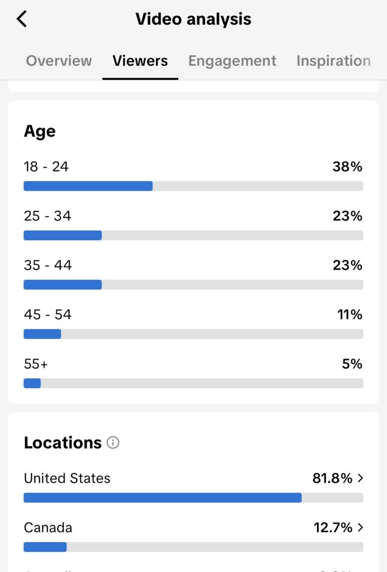Open the Locations info icon

click(x=113, y=443)
